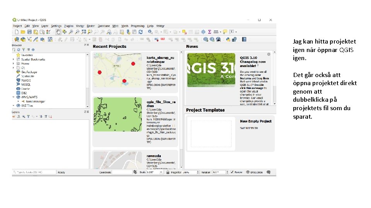
Task: Click the Refresh map icon in toolbar
Action: tap(141, 32)
